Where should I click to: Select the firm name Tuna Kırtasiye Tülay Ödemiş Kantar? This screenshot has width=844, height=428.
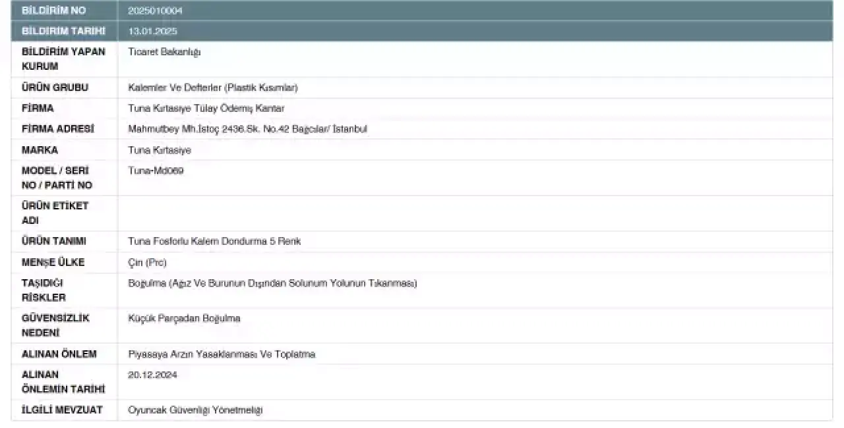[206, 109]
